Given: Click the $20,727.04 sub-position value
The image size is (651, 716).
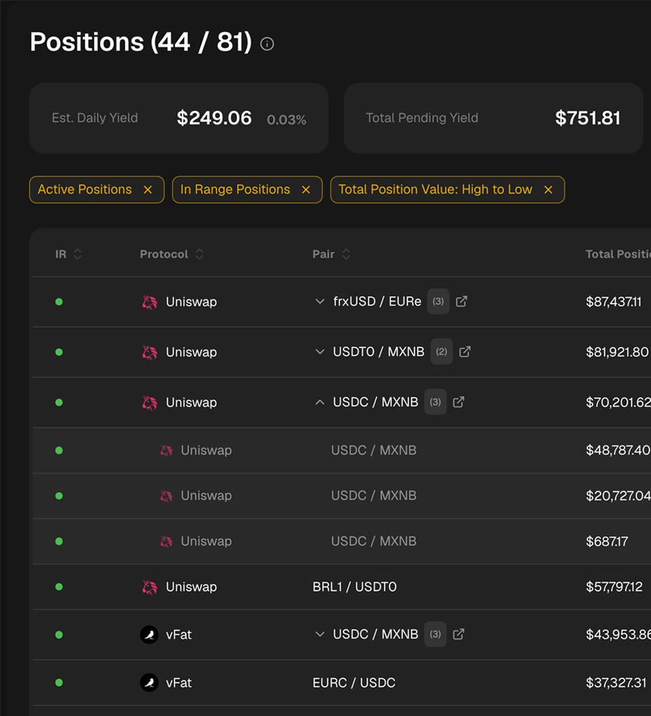Looking at the screenshot, I should pos(618,496).
